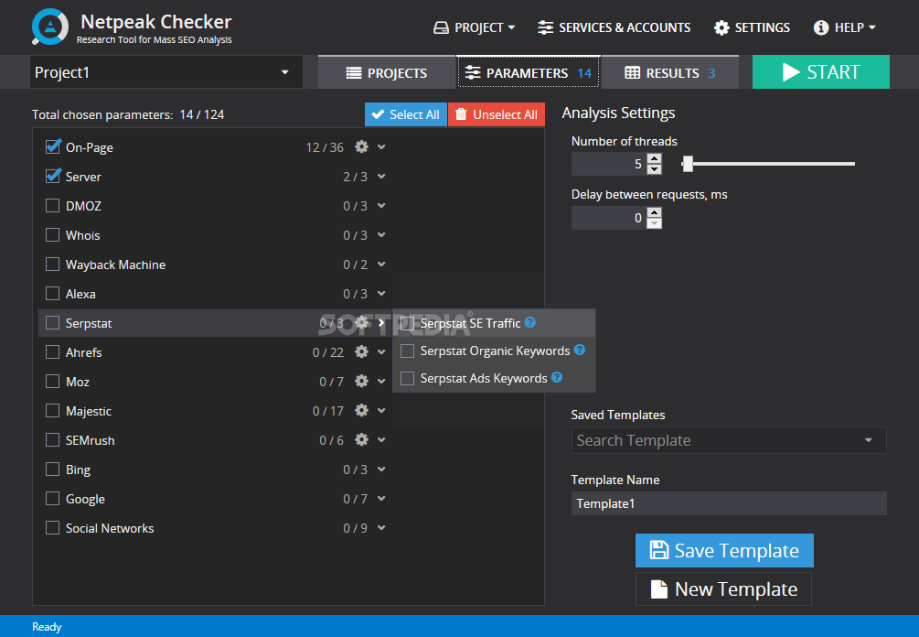Open the SETTINGS menu item
The image size is (919, 637).
click(752, 27)
